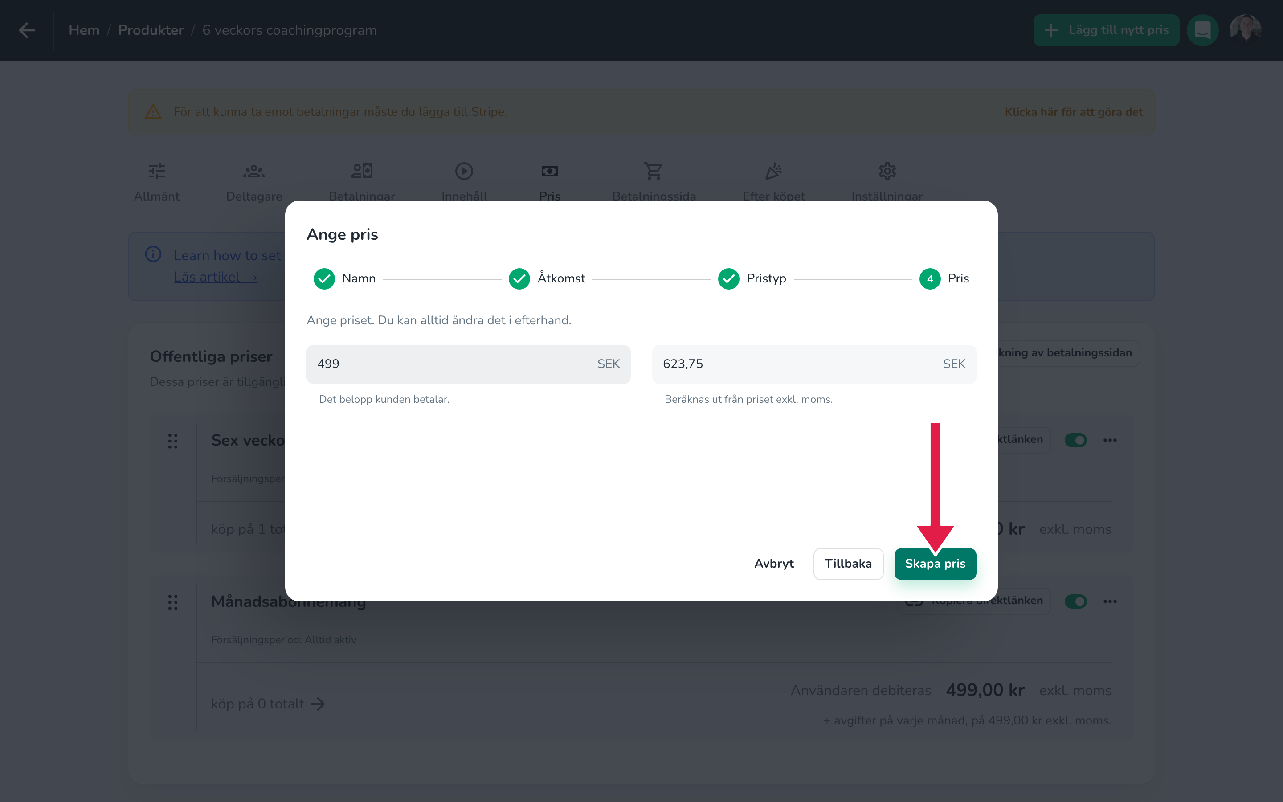
Task: Open the köp på 0 totalt link
Action: tap(268, 704)
